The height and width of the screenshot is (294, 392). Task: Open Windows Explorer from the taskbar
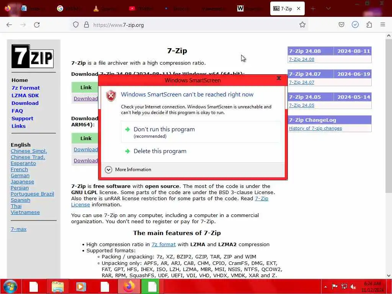[58, 287]
